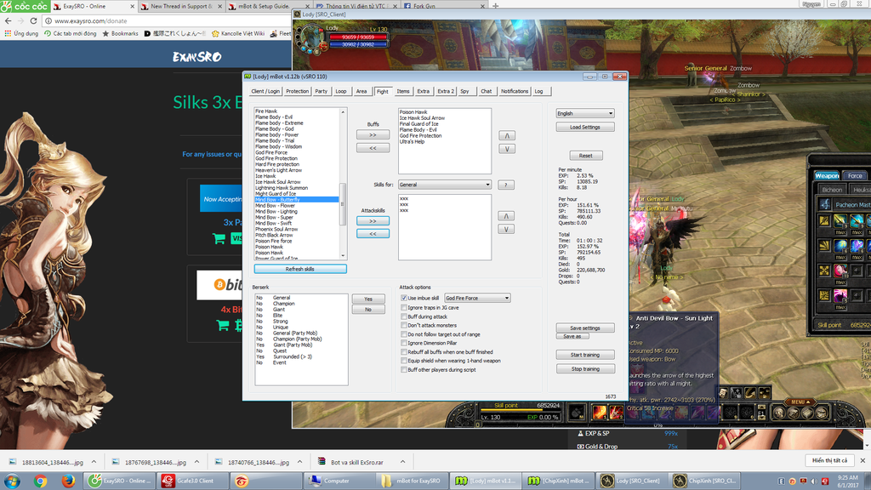This screenshot has height=490, width=871.
Task: Switch to the Protection tab
Action: [297, 91]
